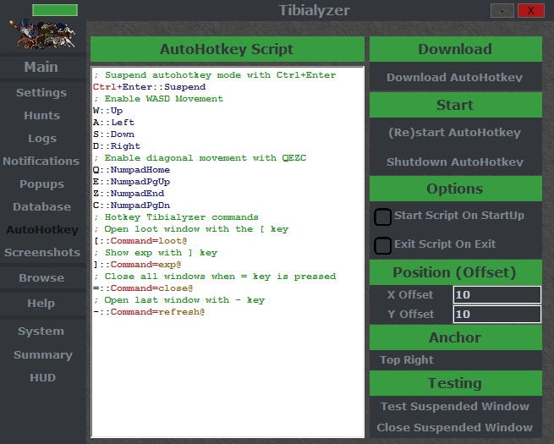Click the 'D::Right' script line
The width and height of the screenshot is (554, 444).
[117, 145]
